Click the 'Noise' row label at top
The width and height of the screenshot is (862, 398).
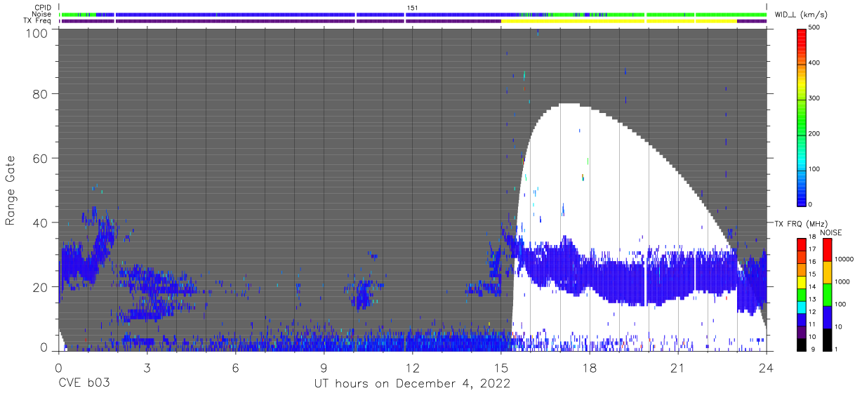pos(43,14)
